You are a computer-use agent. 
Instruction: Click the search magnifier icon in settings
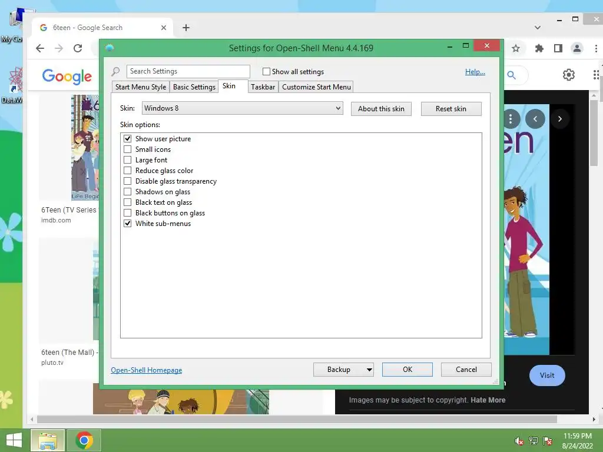pyautogui.click(x=116, y=71)
